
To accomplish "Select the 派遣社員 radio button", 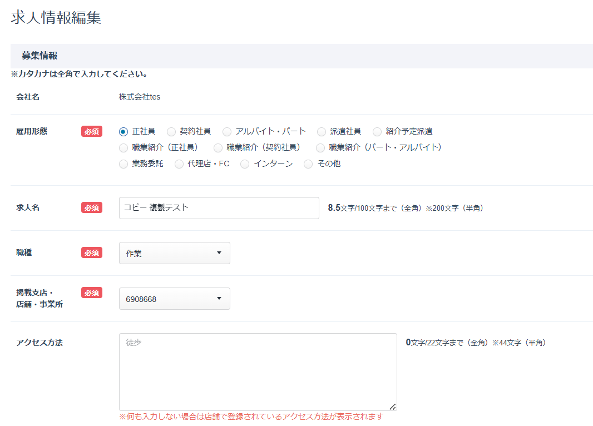I will pos(322,131).
